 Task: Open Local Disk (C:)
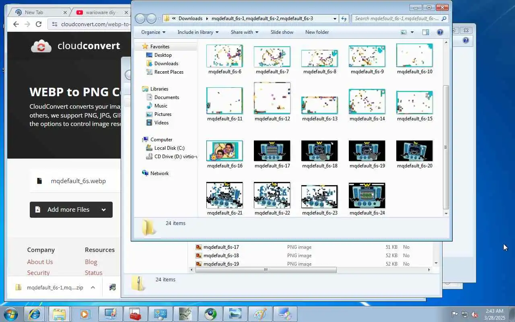point(169,148)
